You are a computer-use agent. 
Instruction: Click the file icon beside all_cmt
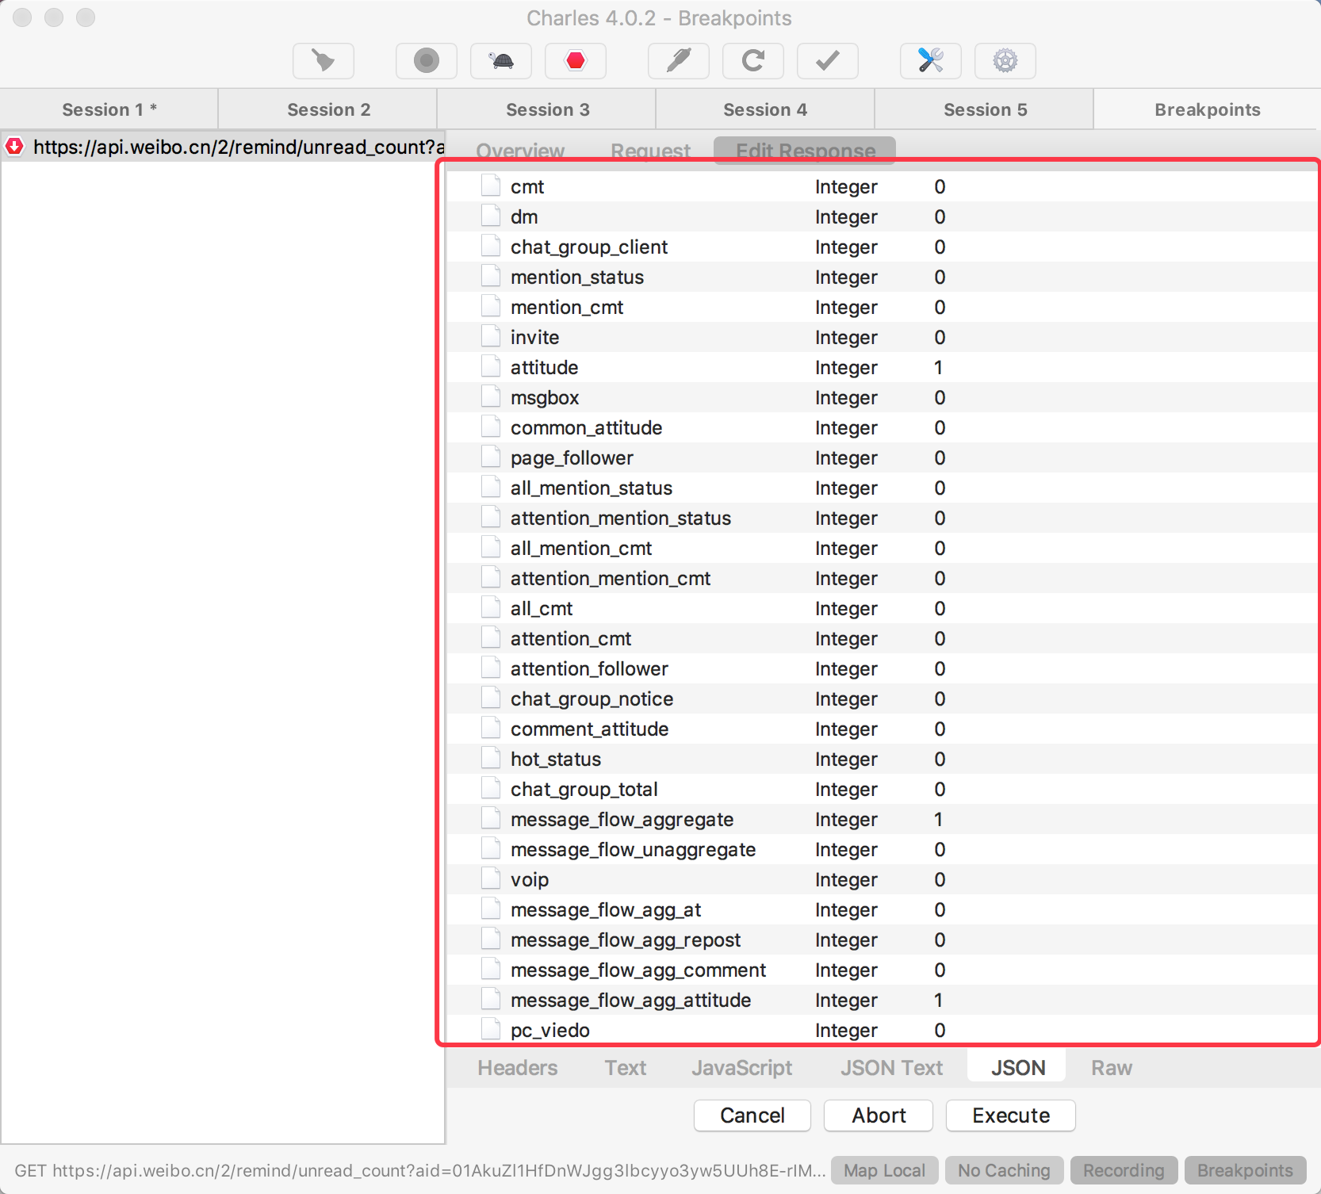pyautogui.click(x=492, y=608)
